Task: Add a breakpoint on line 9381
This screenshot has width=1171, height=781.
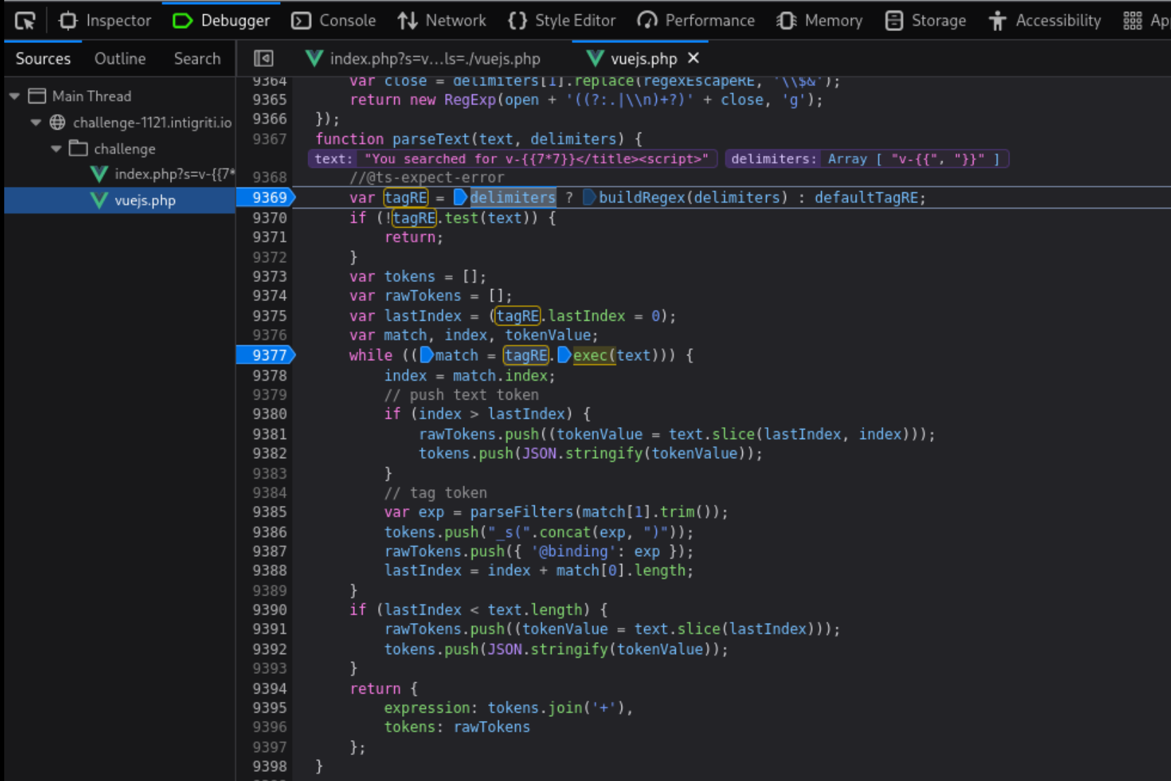Action: point(269,434)
